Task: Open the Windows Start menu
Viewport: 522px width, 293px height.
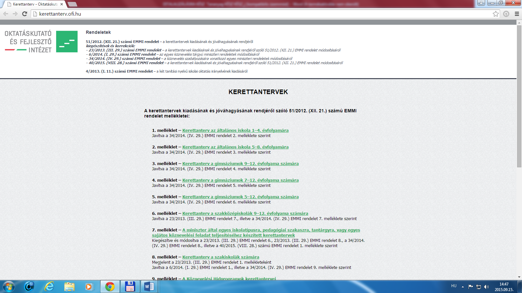Action: [9, 286]
